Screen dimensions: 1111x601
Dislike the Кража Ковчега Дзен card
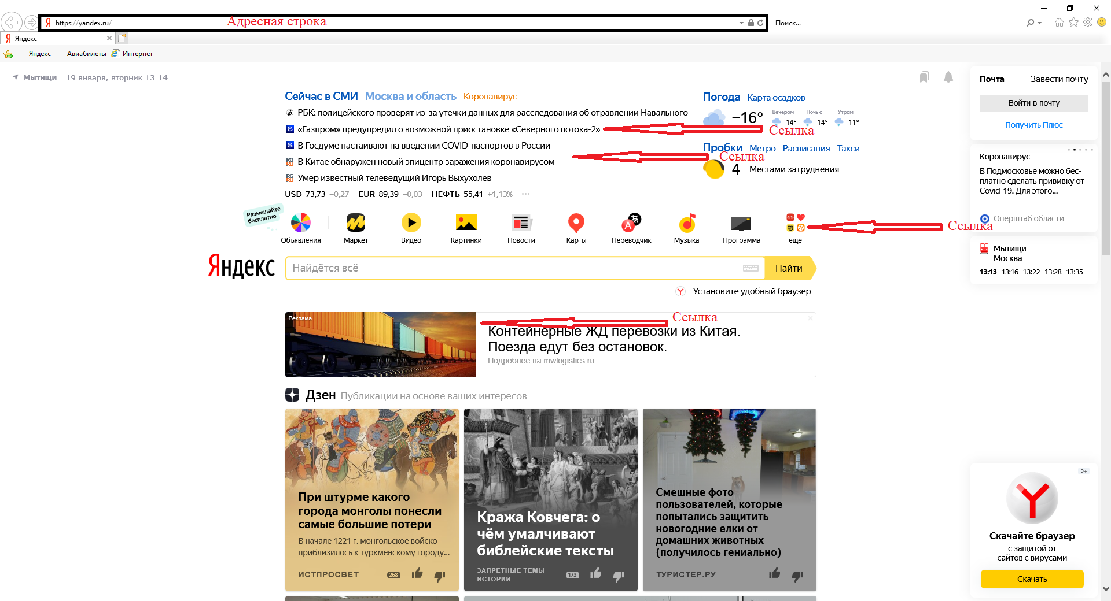point(619,575)
